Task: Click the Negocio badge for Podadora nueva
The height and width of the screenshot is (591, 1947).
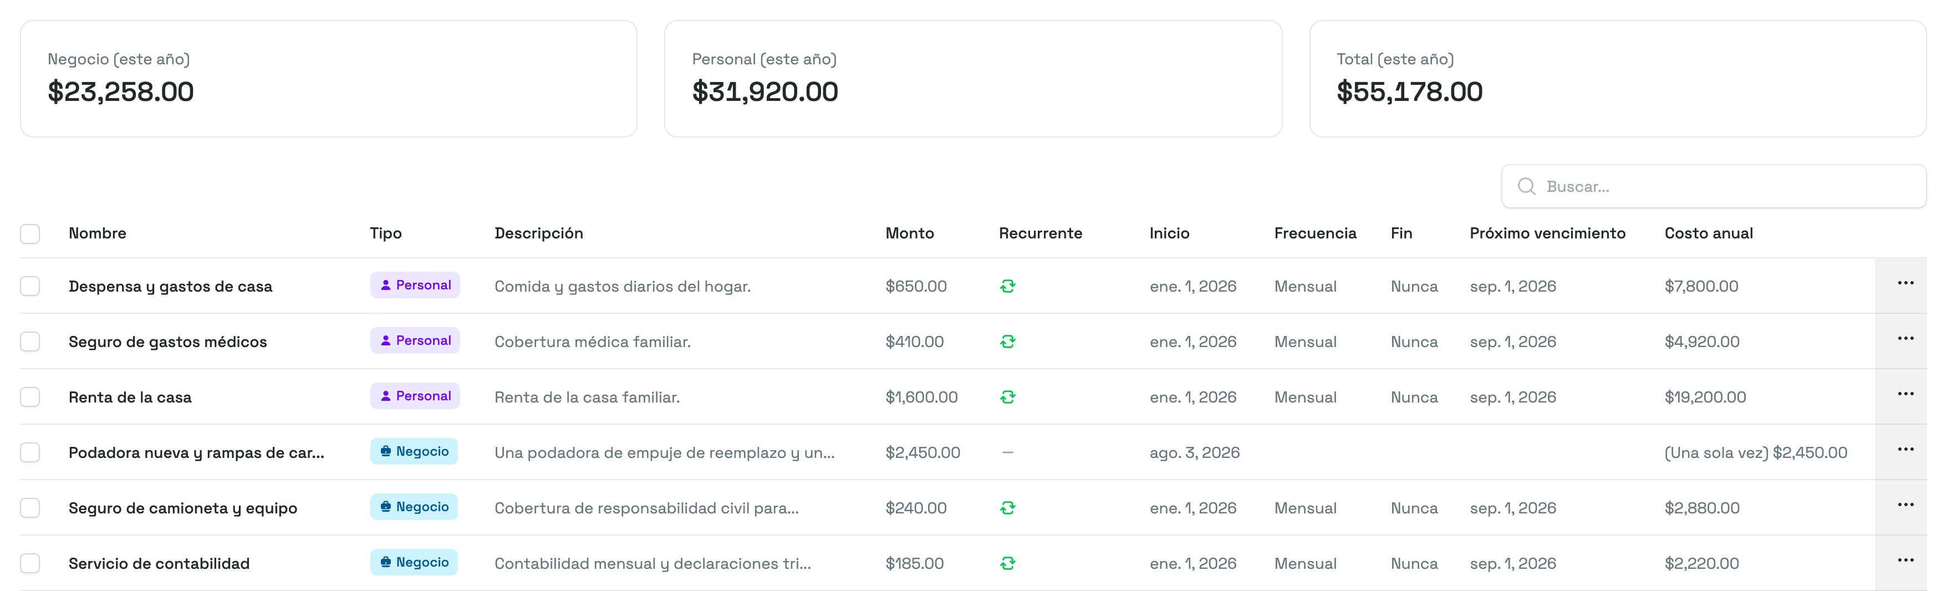Action: 414,451
